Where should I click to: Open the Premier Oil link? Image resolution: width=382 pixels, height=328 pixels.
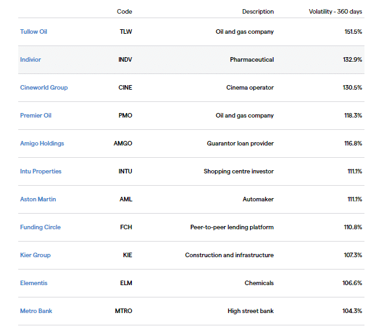click(36, 116)
